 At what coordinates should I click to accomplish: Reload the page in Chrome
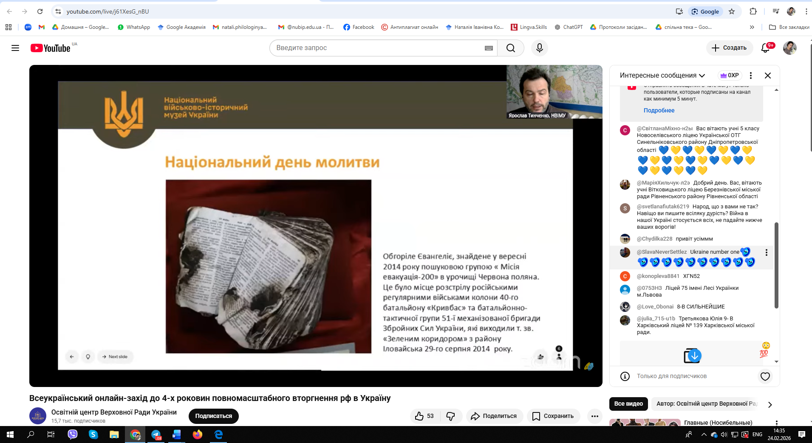(x=40, y=11)
